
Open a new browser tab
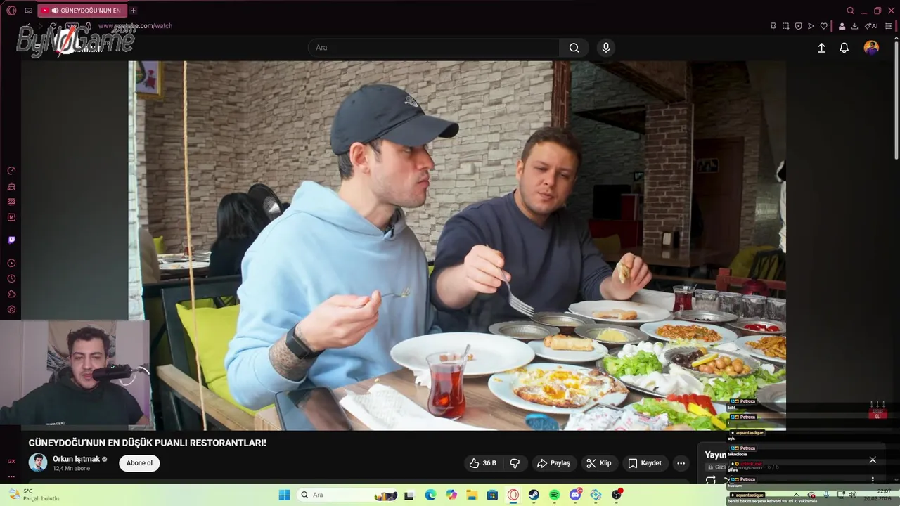pyautogui.click(x=133, y=11)
